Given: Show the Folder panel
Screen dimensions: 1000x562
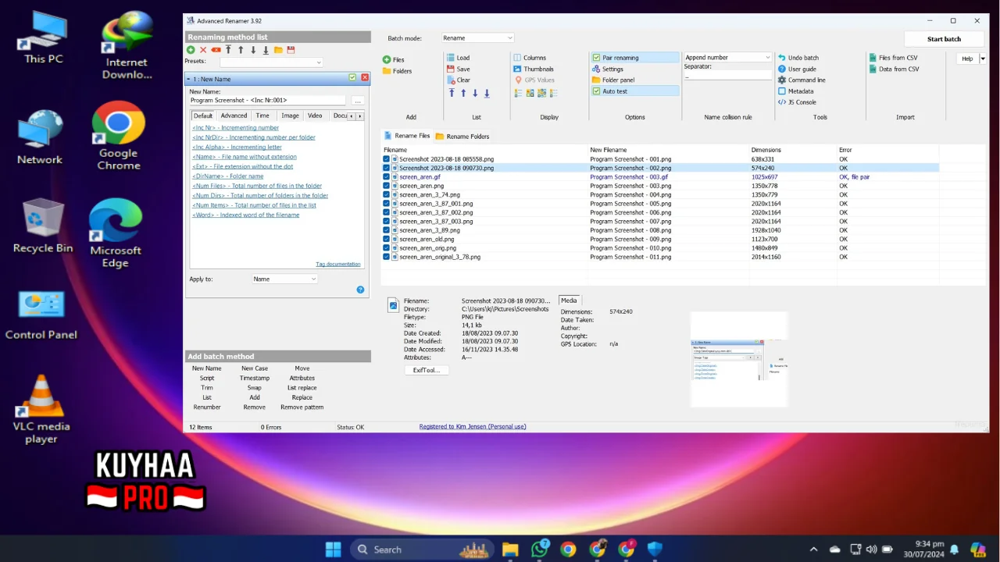Looking at the screenshot, I should (613, 80).
